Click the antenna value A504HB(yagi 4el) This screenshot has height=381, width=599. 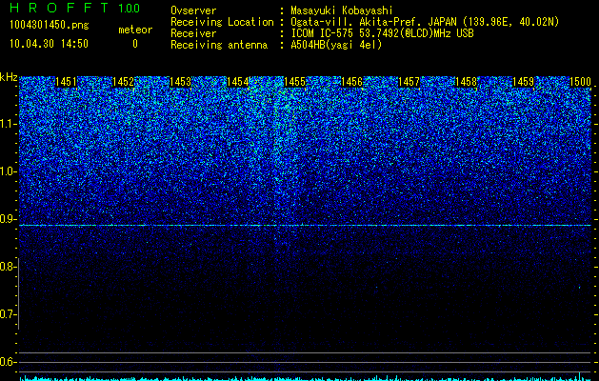click(x=336, y=45)
